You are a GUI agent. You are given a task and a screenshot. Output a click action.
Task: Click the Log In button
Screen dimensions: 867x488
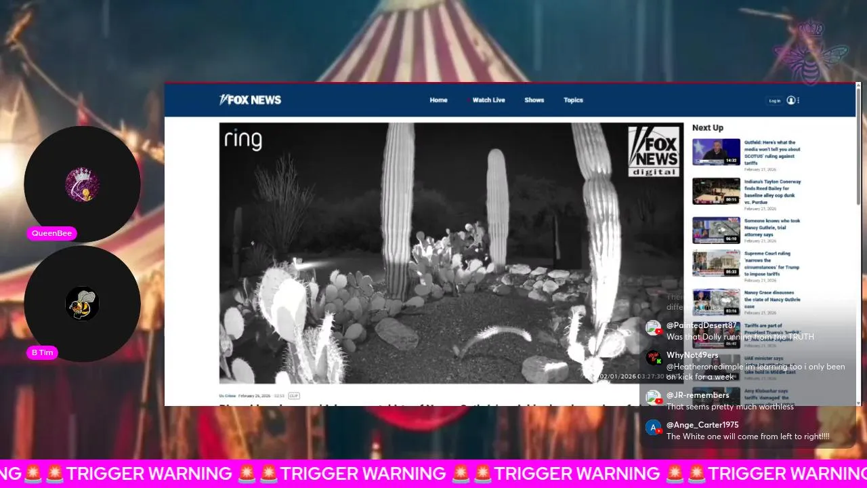(774, 100)
